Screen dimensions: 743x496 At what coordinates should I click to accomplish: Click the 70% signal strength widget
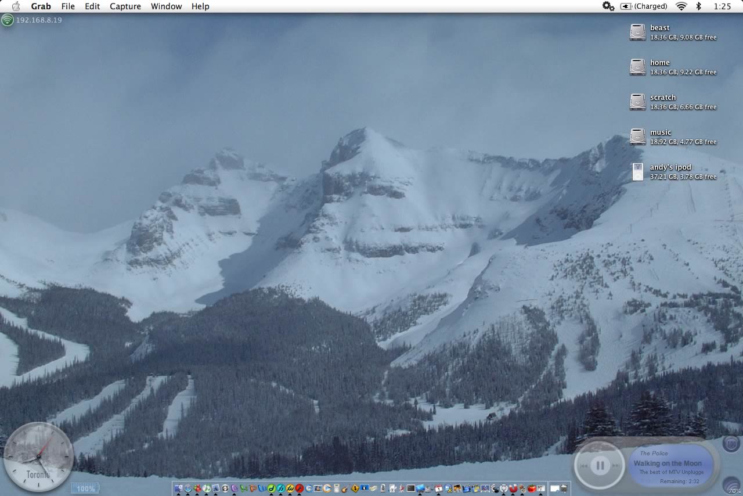[733, 487]
